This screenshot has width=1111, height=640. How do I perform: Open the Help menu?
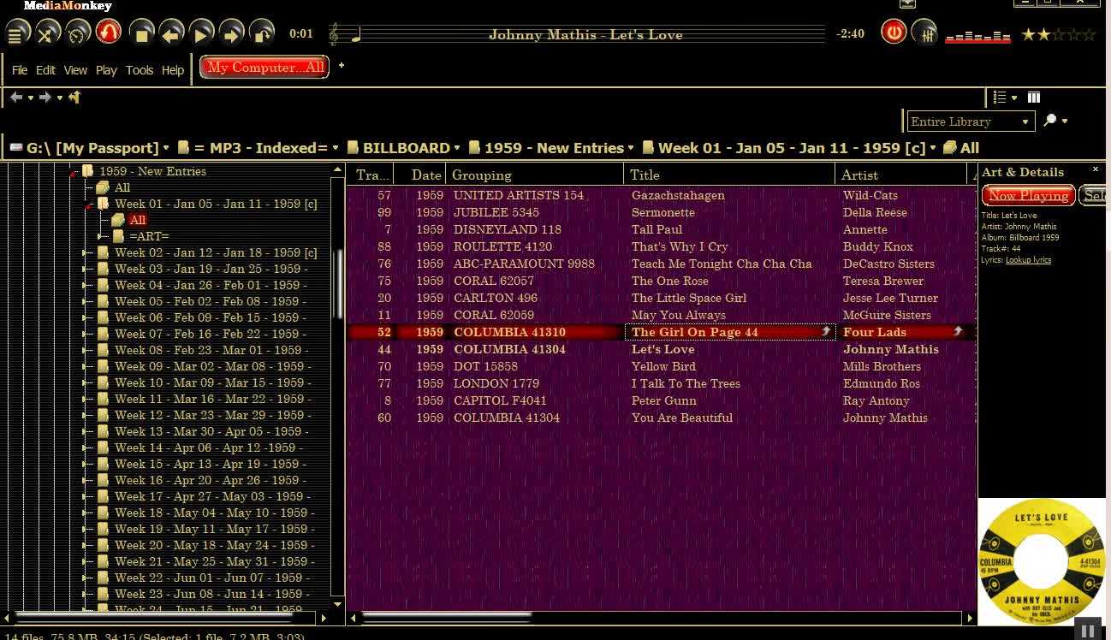point(173,70)
